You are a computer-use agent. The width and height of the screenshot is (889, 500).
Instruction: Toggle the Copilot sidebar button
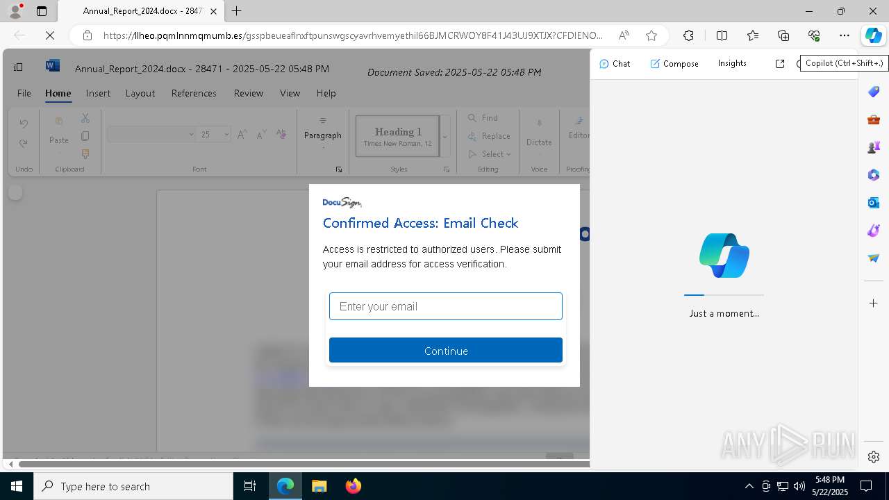(873, 35)
